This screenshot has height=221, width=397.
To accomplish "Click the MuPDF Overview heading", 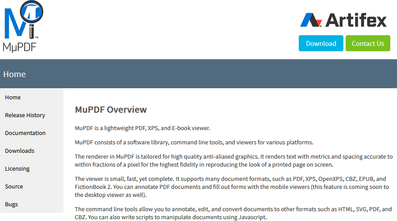I will (111, 110).
